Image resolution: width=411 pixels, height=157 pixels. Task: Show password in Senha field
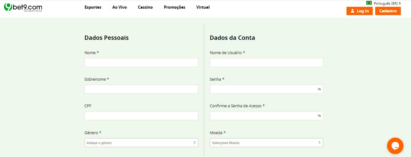pos(319,89)
